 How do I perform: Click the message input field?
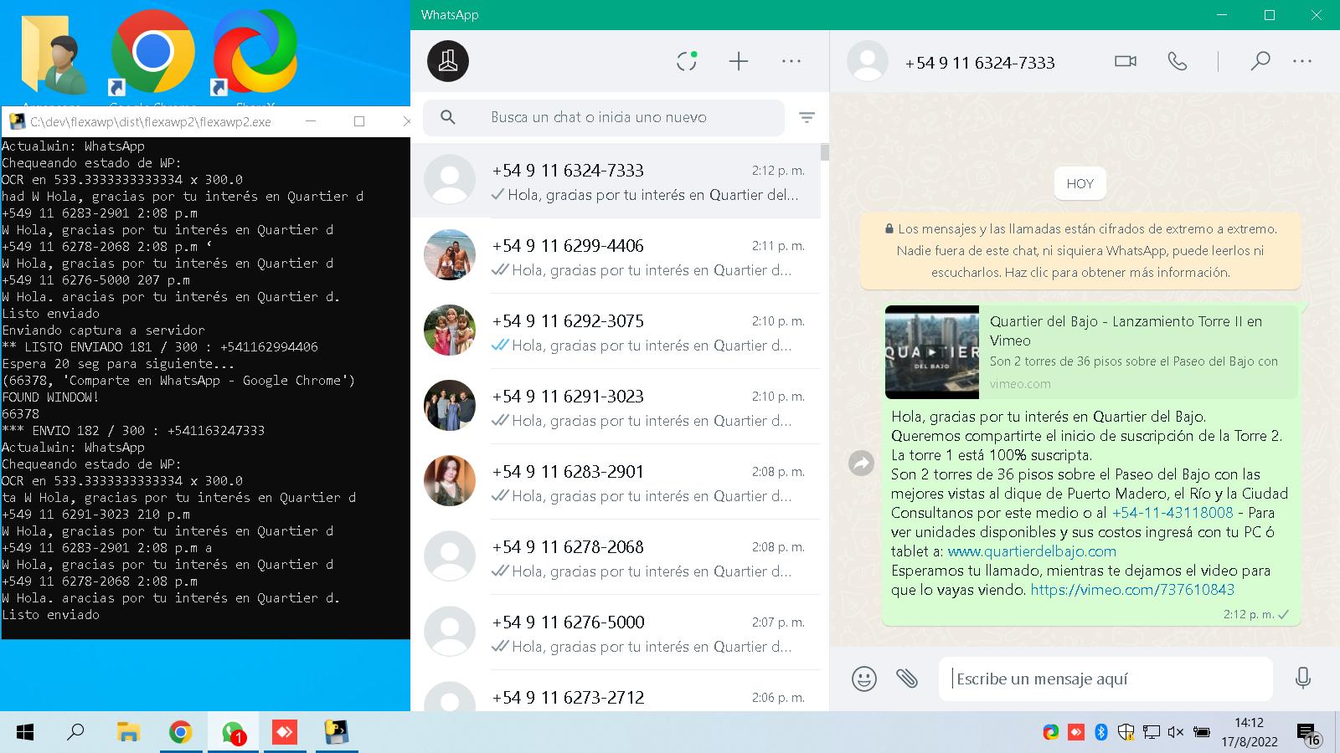pos(1105,679)
